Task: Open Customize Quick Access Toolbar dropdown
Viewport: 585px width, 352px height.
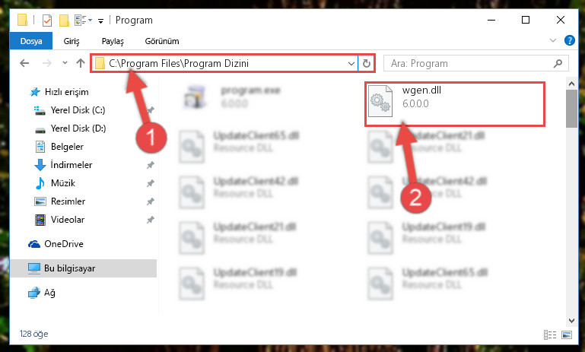Action: pyautogui.click(x=100, y=21)
